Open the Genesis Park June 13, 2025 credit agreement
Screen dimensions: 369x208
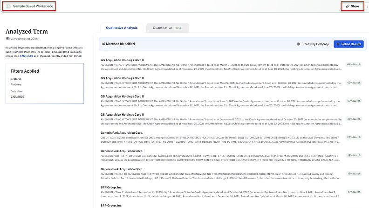pyautogui.click(x=221, y=137)
